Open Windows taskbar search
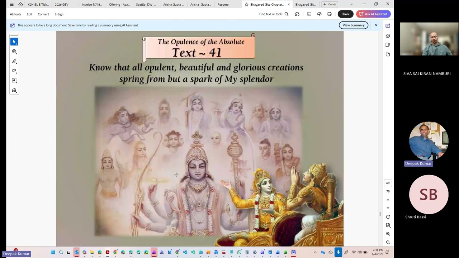 coord(61,252)
